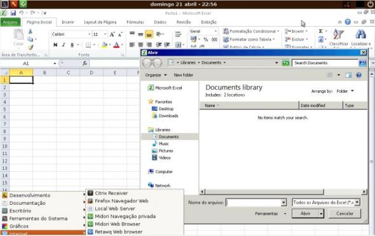Click the Date modified column header

click(x=321, y=106)
